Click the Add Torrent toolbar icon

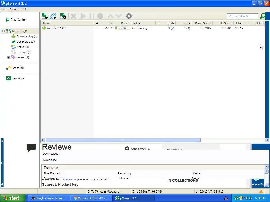click(45, 16)
